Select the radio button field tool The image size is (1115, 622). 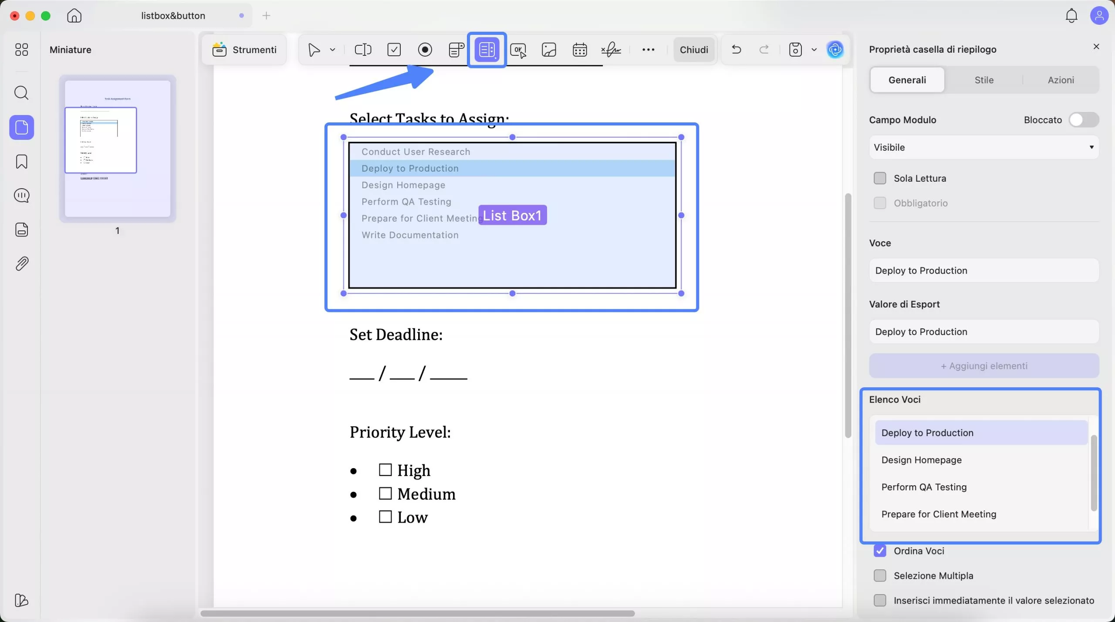pos(425,50)
